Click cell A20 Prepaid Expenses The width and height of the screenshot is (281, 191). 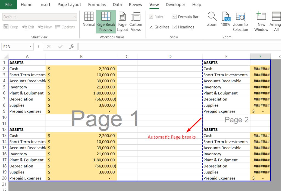(27, 178)
